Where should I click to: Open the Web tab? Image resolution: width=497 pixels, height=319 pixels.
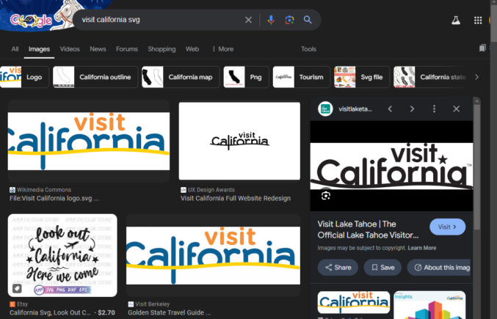click(x=192, y=49)
